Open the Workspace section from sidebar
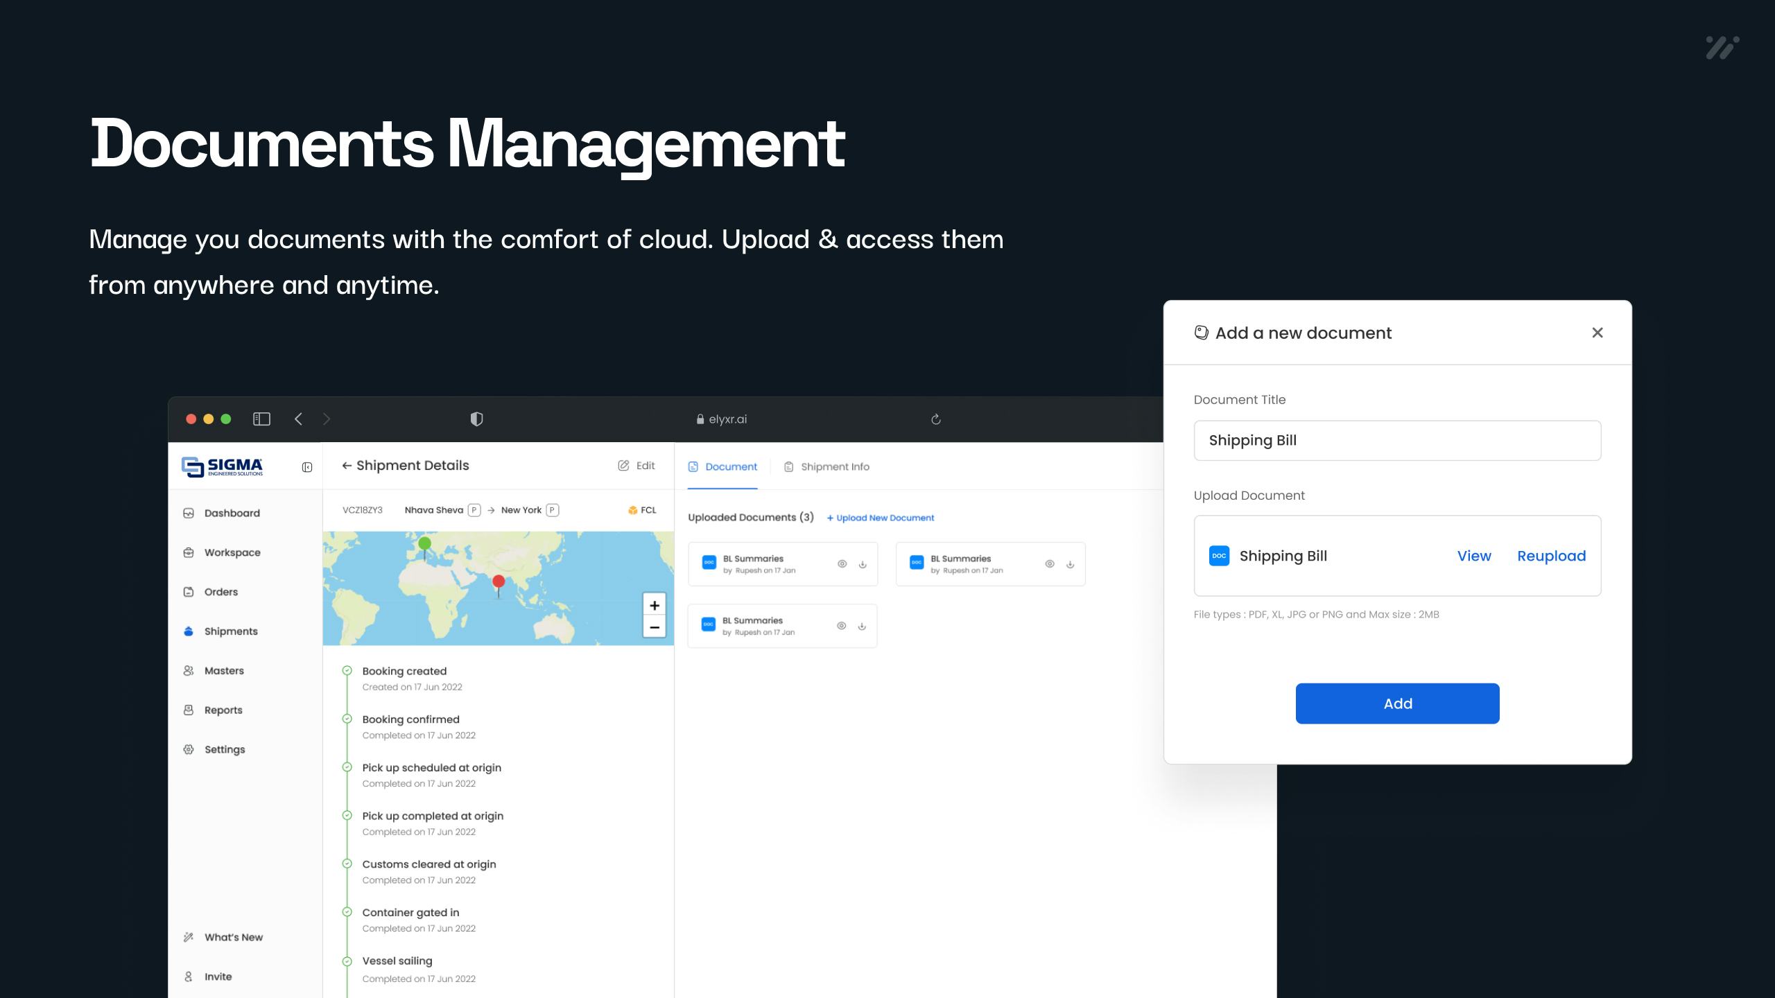 point(232,552)
